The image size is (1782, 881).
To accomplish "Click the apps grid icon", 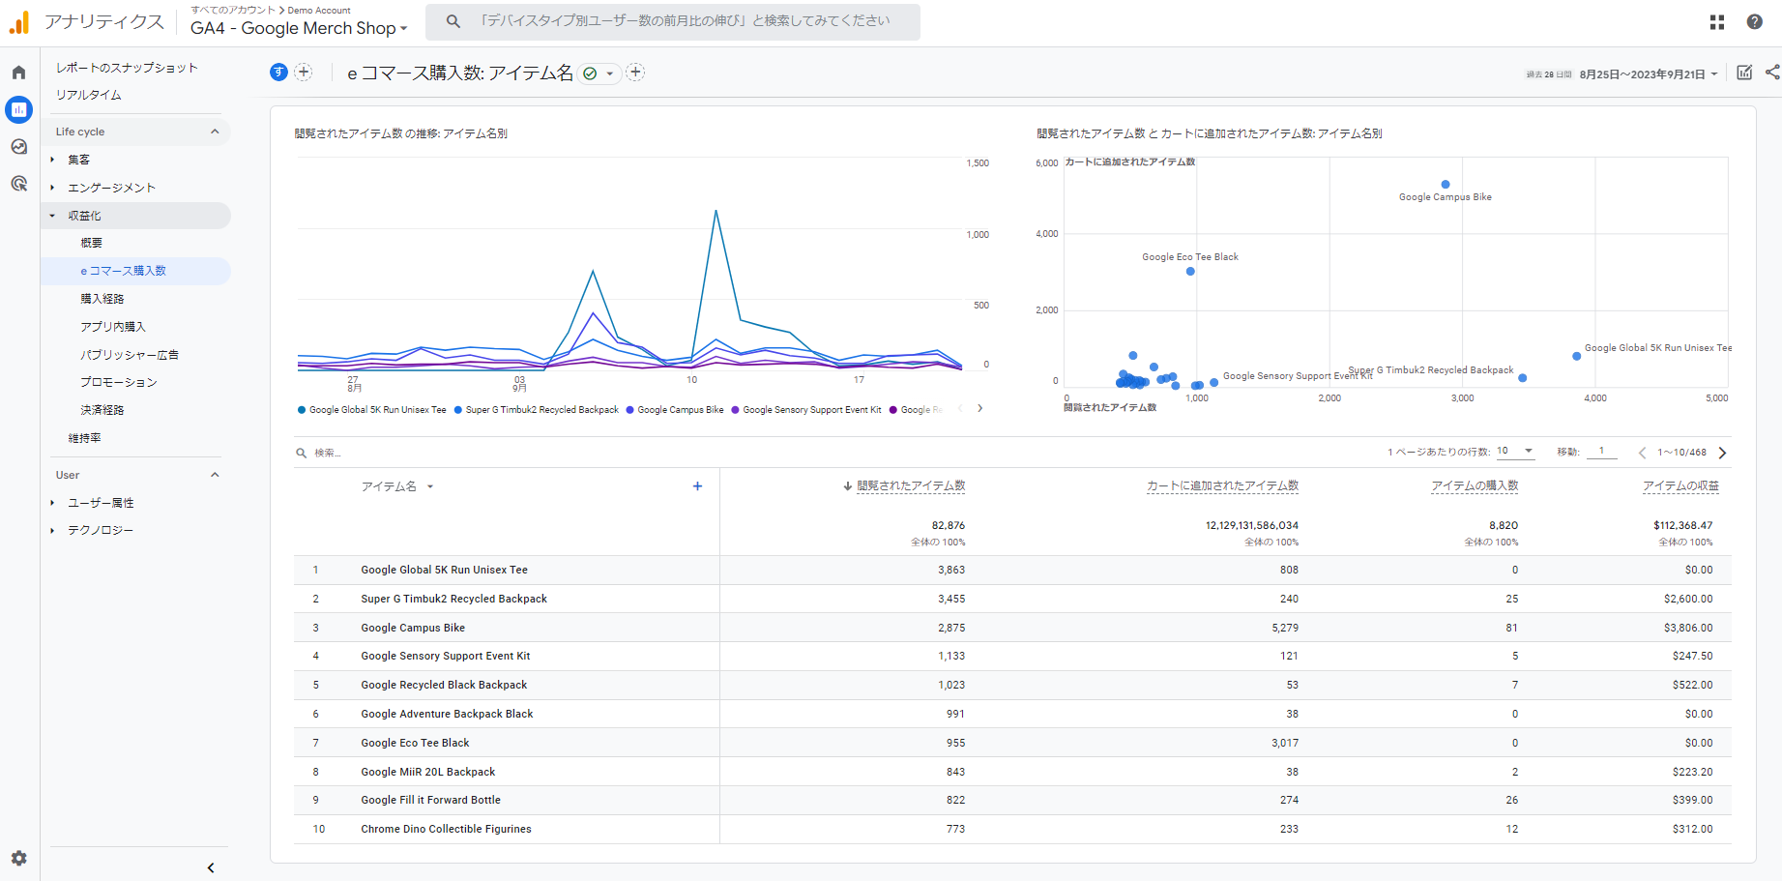I will tap(1717, 22).
